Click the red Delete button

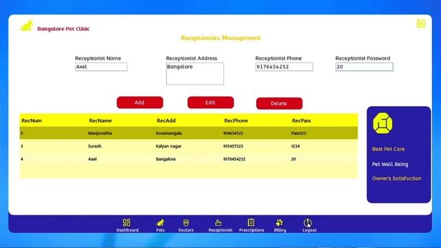[279, 103]
